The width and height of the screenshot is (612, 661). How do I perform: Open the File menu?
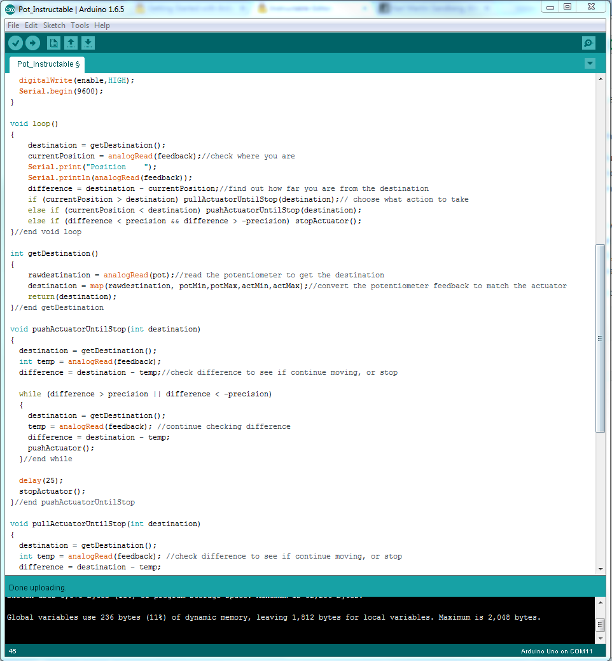pyautogui.click(x=13, y=25)
